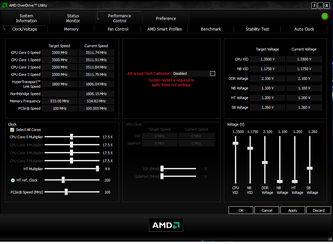Click NB VID target voltage 1.1750 V

pyautogui.click(x=267, y=69)
